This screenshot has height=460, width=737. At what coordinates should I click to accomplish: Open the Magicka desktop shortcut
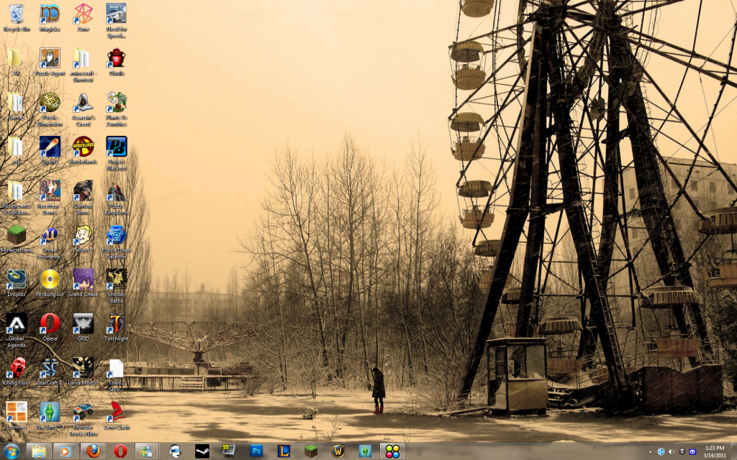(50, 14)
